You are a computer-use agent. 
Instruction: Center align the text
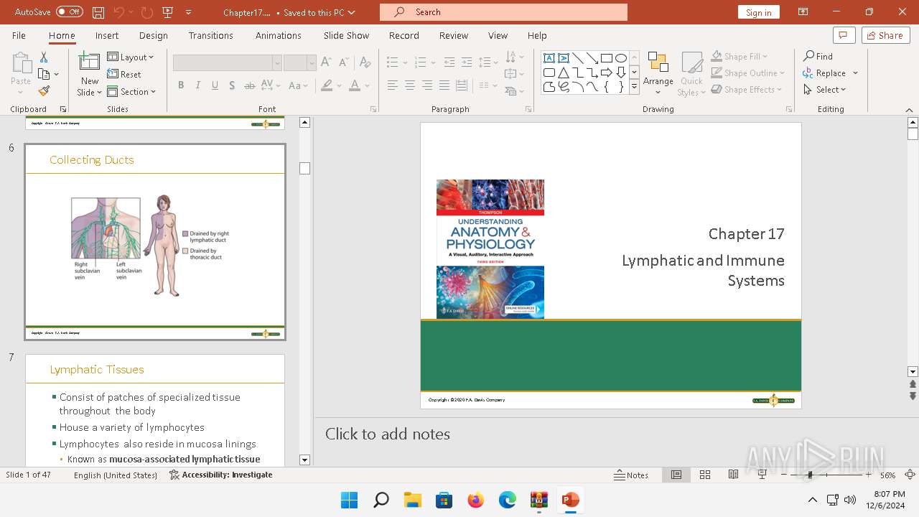(409, 85)
